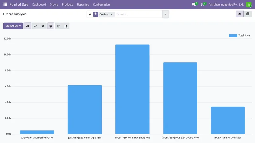Open the conversations chat icon

194,4
